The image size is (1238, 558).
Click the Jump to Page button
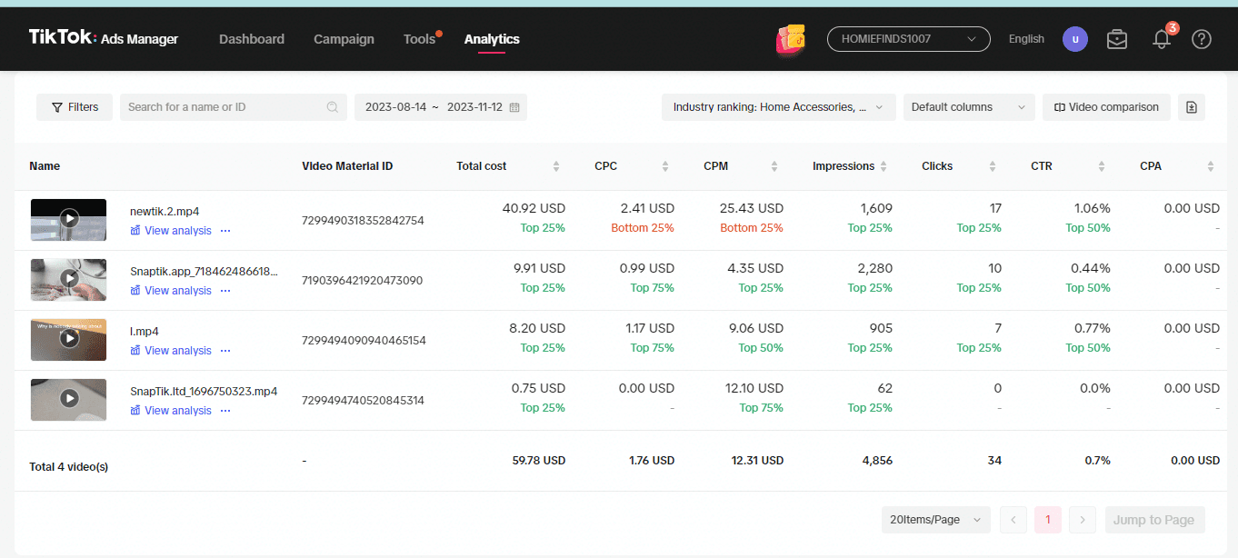click(1154, 520)
